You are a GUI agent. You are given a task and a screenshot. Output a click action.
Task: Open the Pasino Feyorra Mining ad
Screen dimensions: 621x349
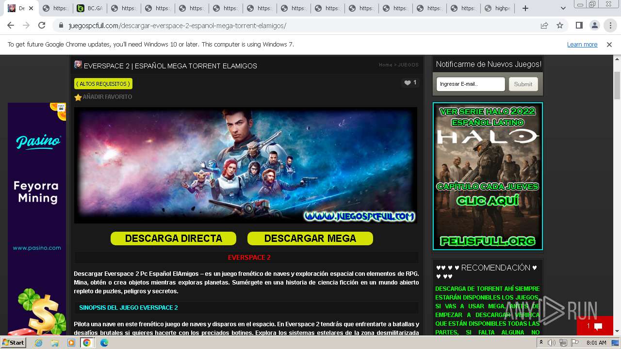[x=37, y=219]
